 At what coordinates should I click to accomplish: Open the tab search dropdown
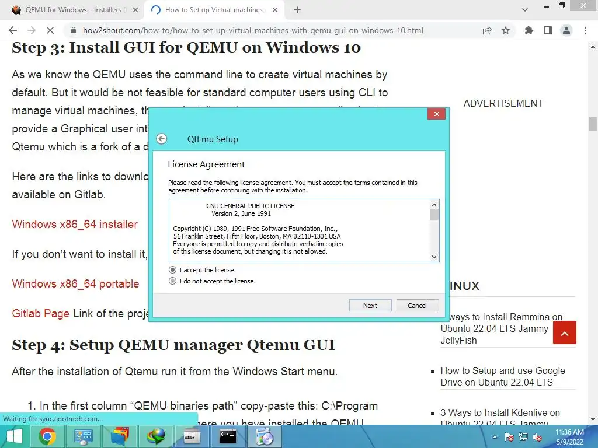525,10
